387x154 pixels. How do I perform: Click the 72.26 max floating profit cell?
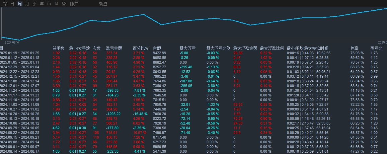click(x=238, y=119)
